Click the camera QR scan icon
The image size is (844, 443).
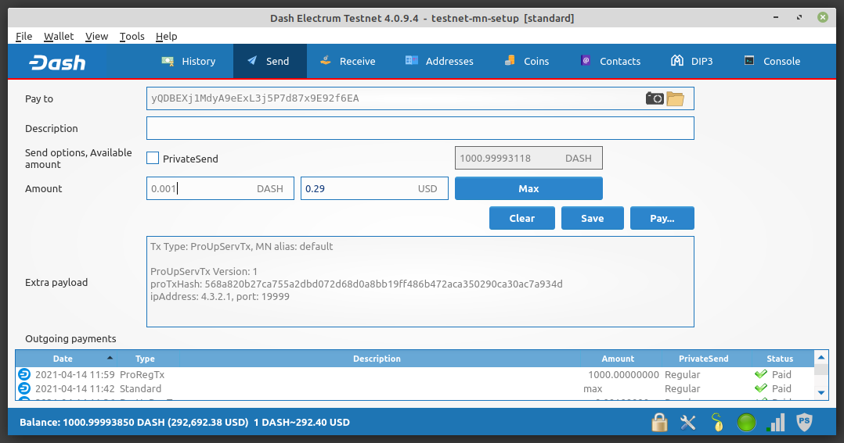click(654, 98)
